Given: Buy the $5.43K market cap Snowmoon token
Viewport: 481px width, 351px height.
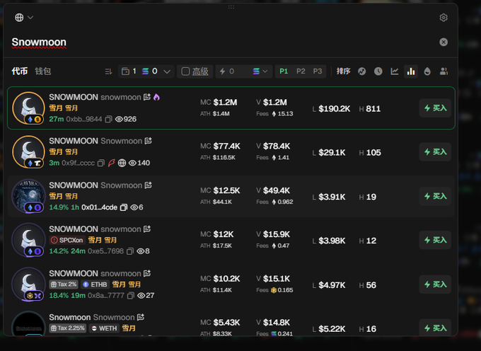Looking at the screenshot, I should coord(435,328).
